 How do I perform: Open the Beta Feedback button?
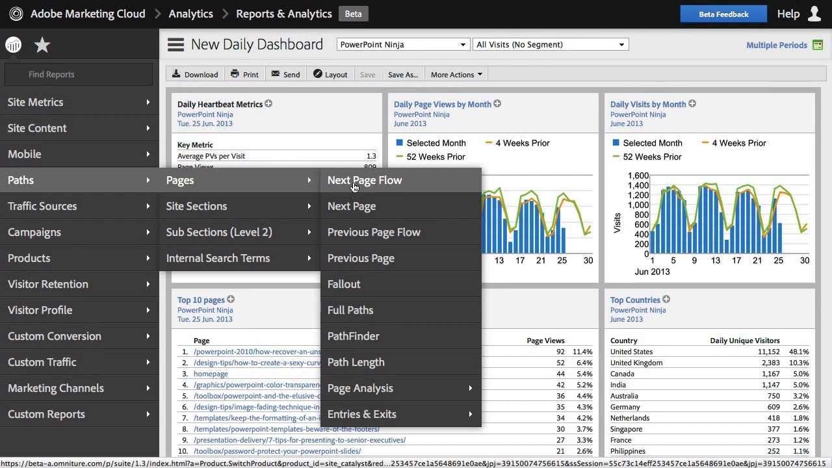tap(723, 13)
